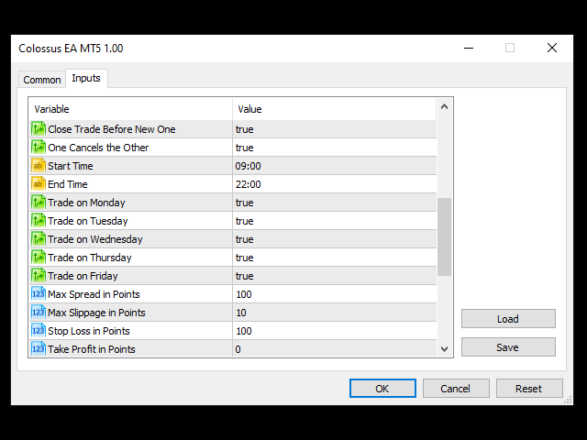Confirm settings with the OK button
Image resolution: width=587 pixels, height=440 pixels.
pos(382,389)
